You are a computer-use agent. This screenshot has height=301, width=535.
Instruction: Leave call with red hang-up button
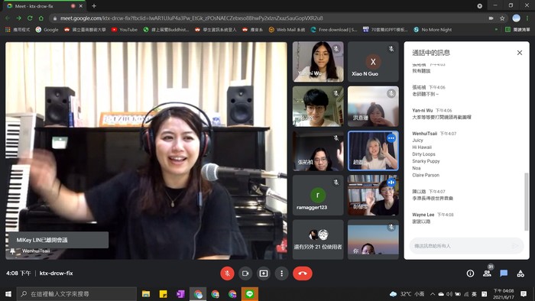coord(303,273)
